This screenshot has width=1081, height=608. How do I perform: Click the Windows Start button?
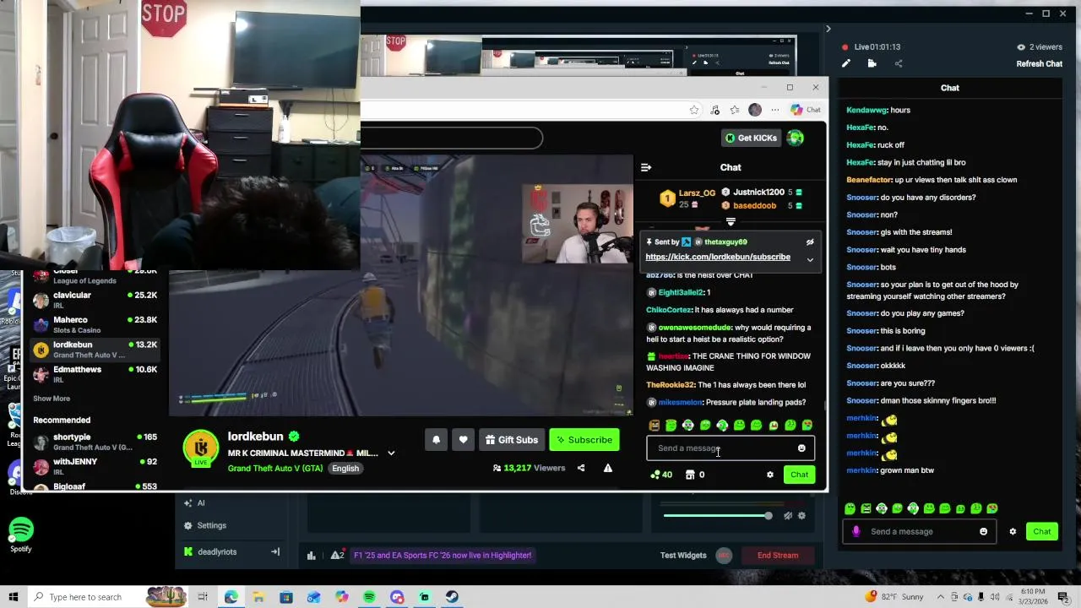[x=14, y=597]
